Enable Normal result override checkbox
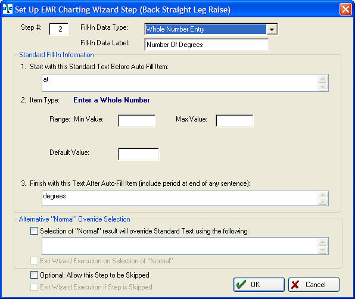This screenshot has width=355, height=299. click(x=34, y=231)
